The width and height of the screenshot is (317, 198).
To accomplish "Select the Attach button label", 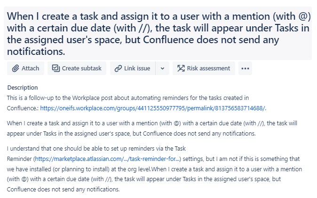I will pos(30,69).
